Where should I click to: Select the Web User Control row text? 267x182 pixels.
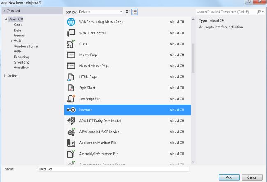tap(92, 33)
